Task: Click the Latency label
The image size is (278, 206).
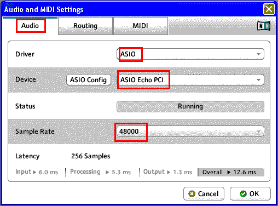Action: coord(27,156)
